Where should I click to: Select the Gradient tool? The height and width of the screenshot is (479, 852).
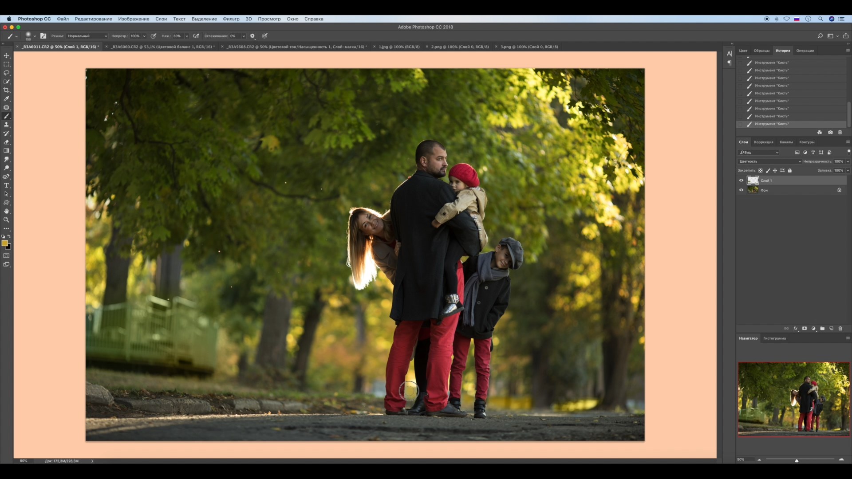[x=6, y=151]
